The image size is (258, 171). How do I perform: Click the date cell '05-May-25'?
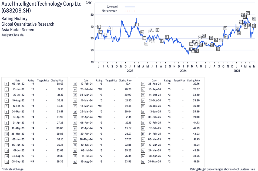tap(154, 162)
